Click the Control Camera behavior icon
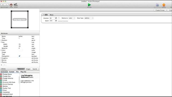This screenshot has width=172, height=97. (1, 84)
